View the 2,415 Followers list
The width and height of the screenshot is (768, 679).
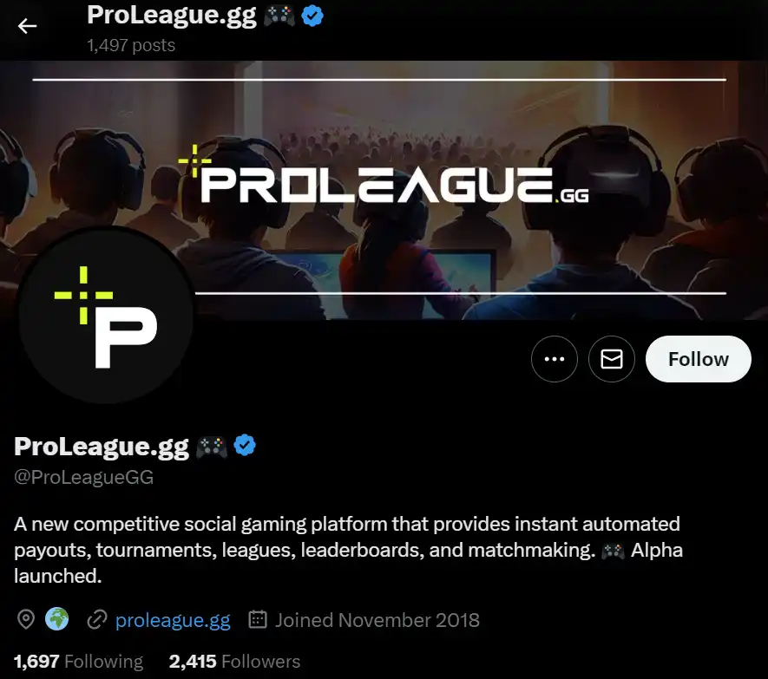[x=234, y=662]
